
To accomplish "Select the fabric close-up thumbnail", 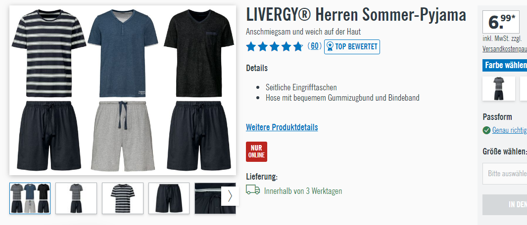I will point(208,198).
